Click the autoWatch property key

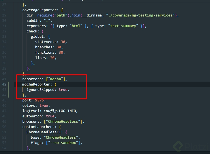[x=32, y=116]
